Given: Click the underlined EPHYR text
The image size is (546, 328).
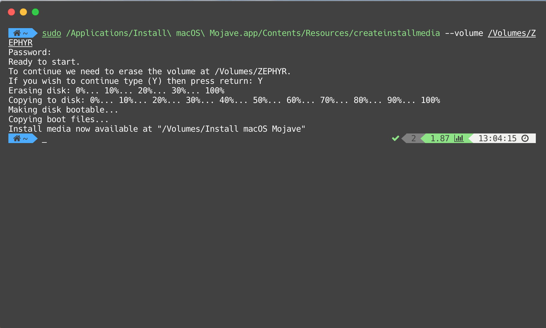Looking at the screenshot, I should tap(20, 43).
